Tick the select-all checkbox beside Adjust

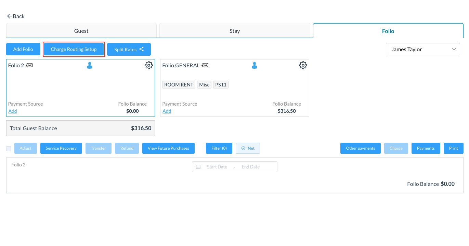pos(9,149)
